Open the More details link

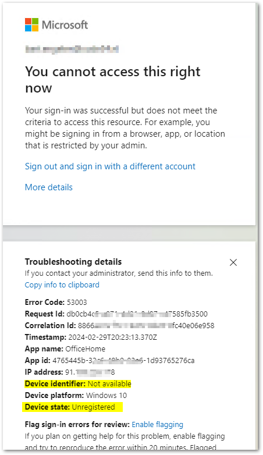tap(49, 187)
